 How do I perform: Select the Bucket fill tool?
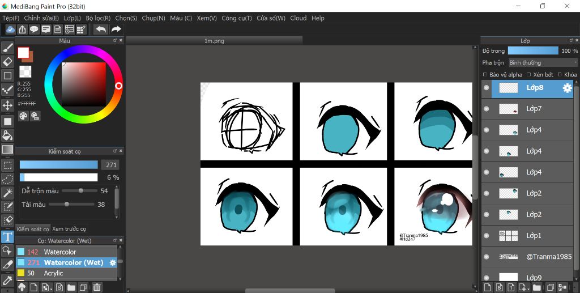point(7,135)
